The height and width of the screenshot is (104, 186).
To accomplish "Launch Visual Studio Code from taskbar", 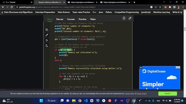I will [x=86, y=101].
